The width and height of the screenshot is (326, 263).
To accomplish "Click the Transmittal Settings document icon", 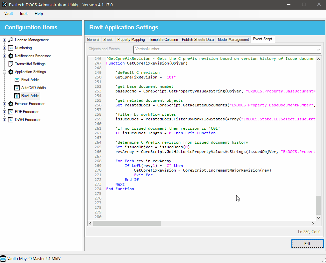I will pyautogui.click(x=11, y=64).
